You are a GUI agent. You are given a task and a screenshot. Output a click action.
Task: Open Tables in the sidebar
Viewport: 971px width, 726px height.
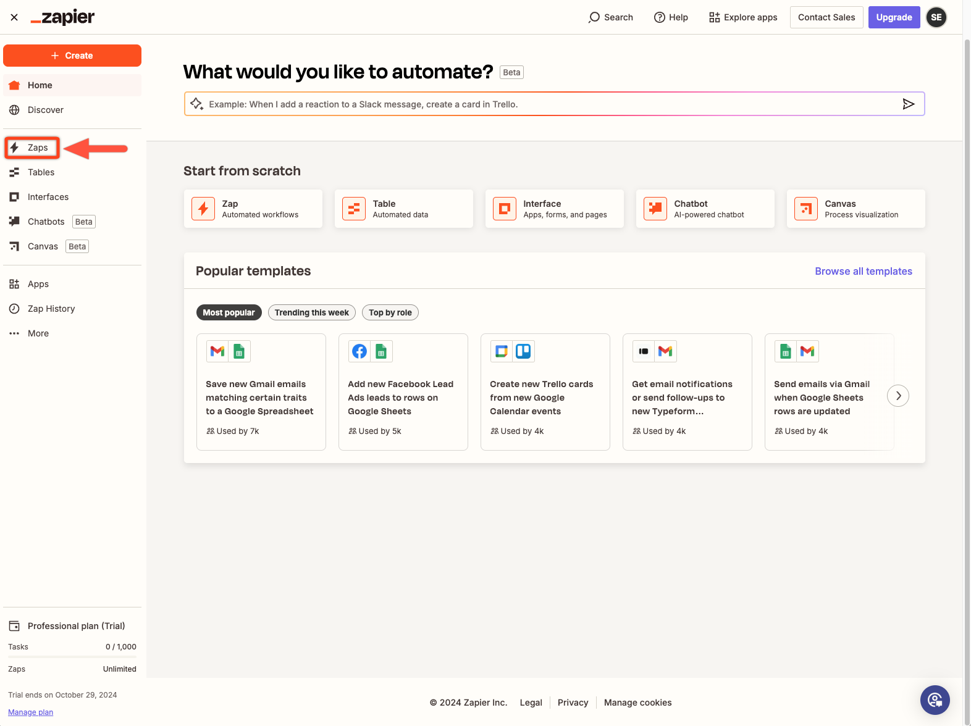[x=72, y=172]
